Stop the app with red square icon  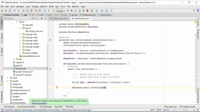[87, 11]
